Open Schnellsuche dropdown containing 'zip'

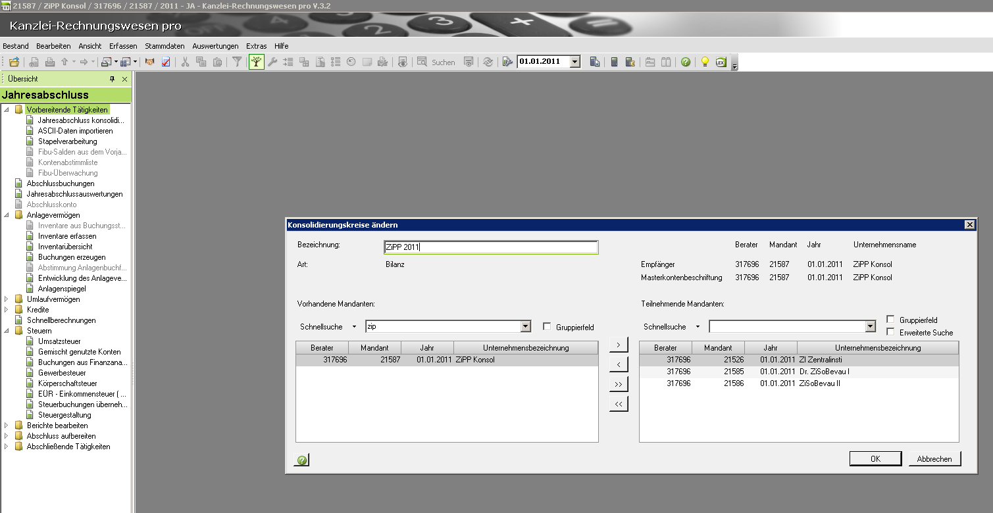click(525, 326)
